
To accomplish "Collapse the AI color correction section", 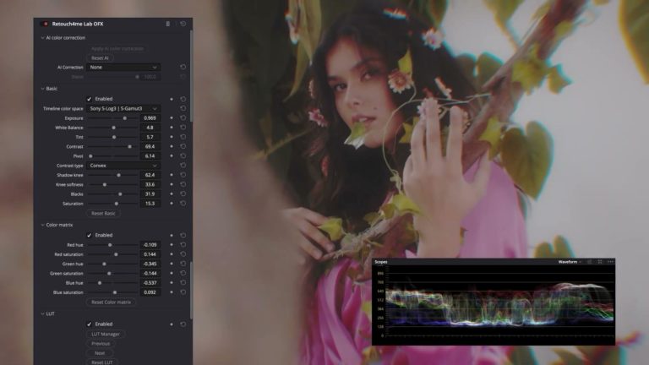I will pos(42,38).
